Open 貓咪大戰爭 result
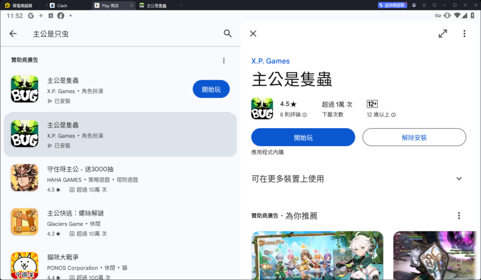This screenshot has height=280, width=481. click(x=120, y=265)
